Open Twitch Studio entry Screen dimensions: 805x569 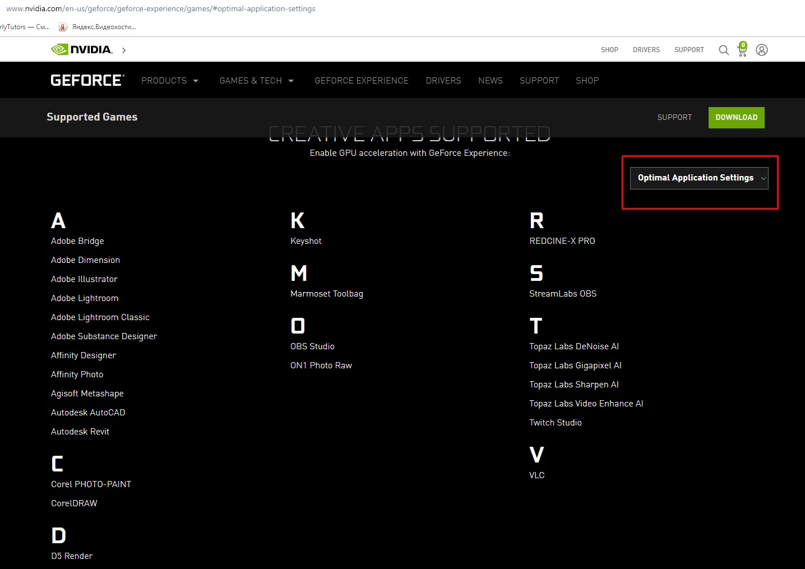point(556,423)
